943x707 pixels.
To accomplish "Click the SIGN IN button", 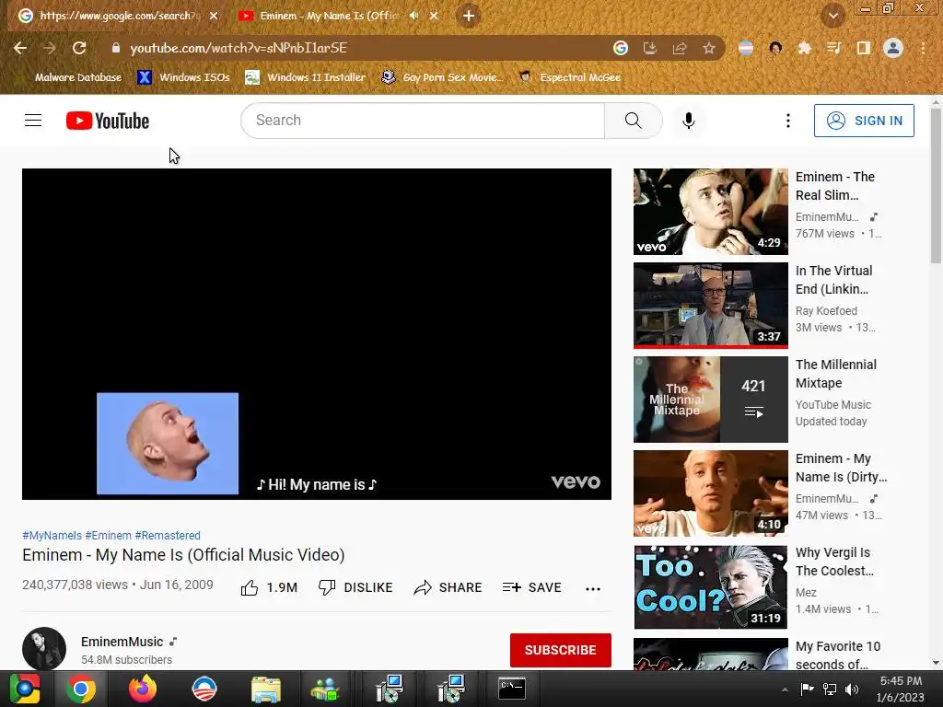I will (x=864, y=121).
